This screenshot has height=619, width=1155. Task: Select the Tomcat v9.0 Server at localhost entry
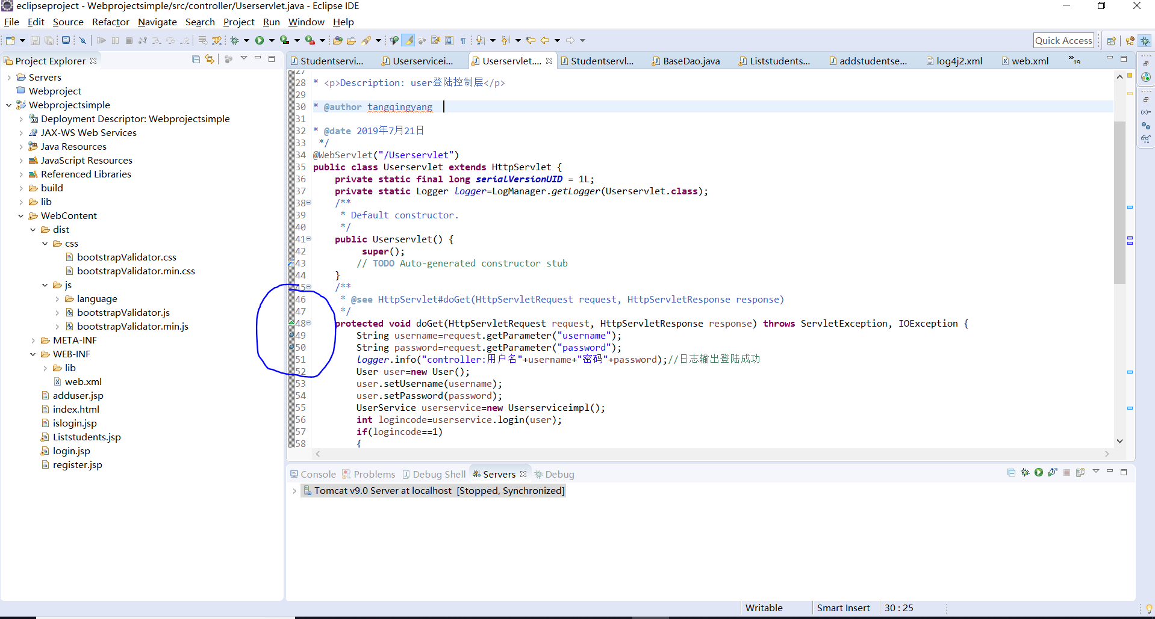434,491
